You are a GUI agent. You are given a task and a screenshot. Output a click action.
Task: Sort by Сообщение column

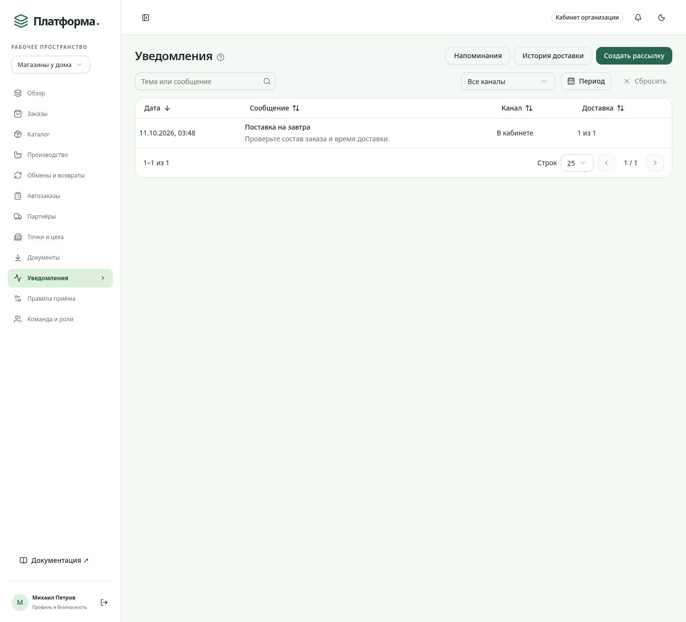point(274,108)
